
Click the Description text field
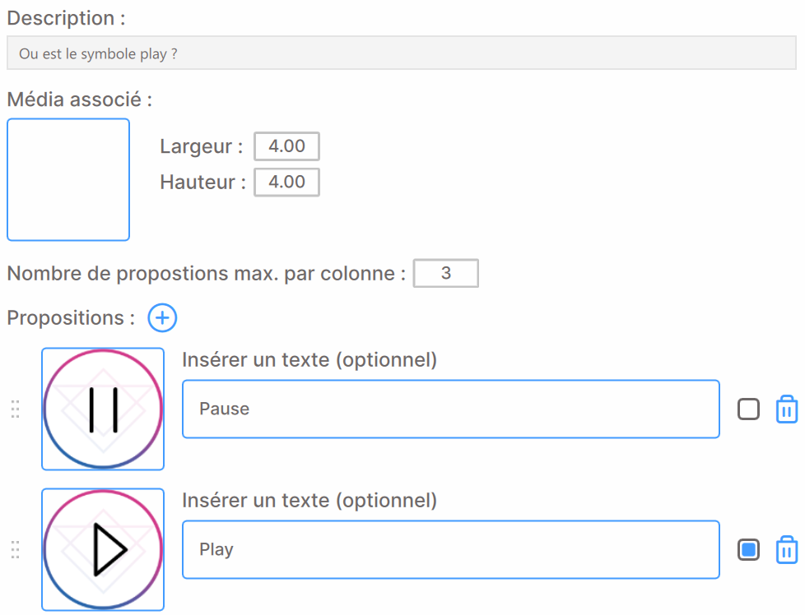click(402, 53)
